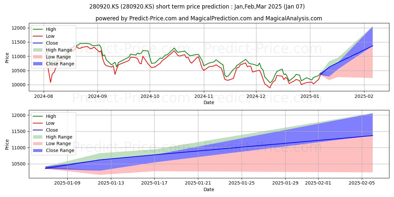The width and height of the screenshot is (394, 197).
Task: Click the 'Date' axis label under top chart
Action: click(209, 102)
